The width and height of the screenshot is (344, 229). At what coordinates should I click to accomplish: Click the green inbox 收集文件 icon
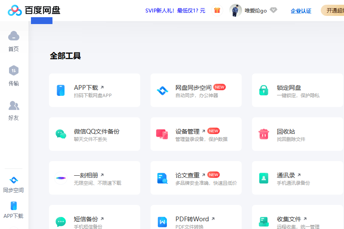(x=264, y=222)
